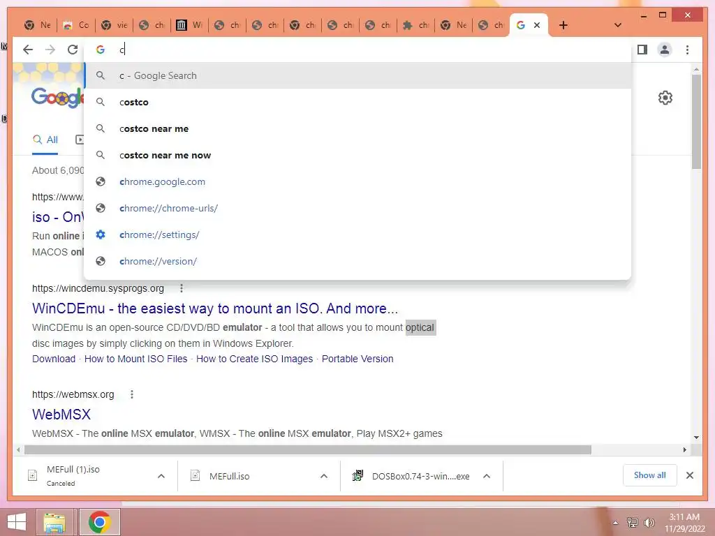Open the iso - OnWorks result link
The width and height of the screenshot is (715, 536).
[x=57, y=217]
